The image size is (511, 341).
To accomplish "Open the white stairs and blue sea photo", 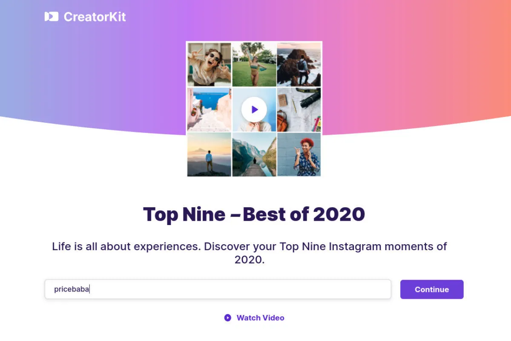I will click(209, 110).
